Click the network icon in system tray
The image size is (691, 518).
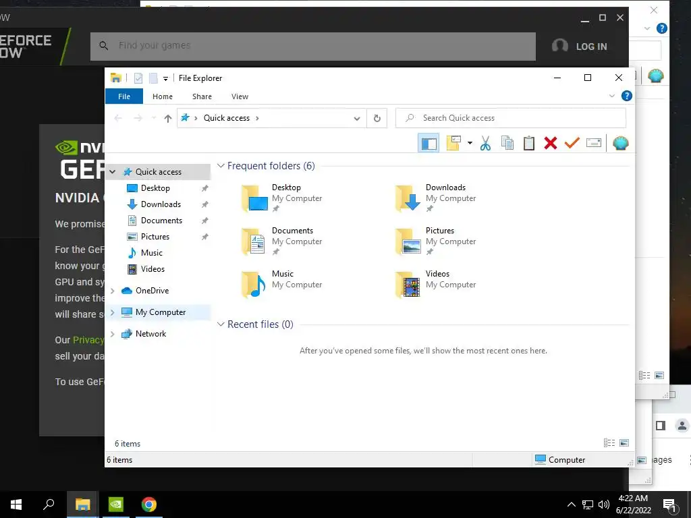click(x=588, y=505)
